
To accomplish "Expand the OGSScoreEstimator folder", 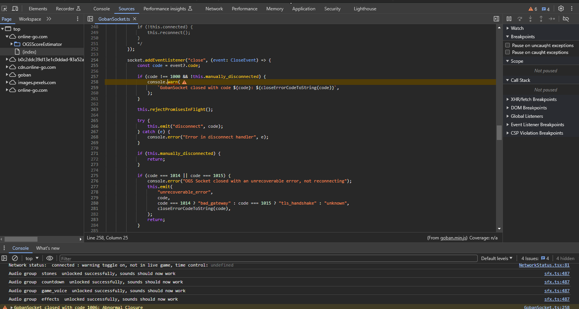I will click(12, 44).
